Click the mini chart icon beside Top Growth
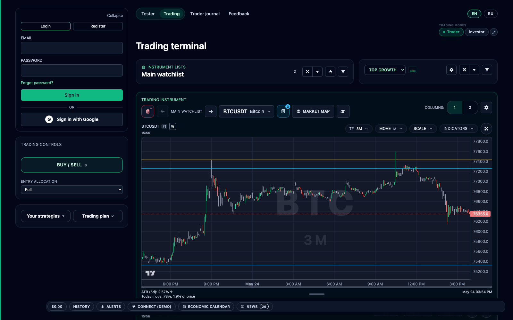 (x=413, y=70)
